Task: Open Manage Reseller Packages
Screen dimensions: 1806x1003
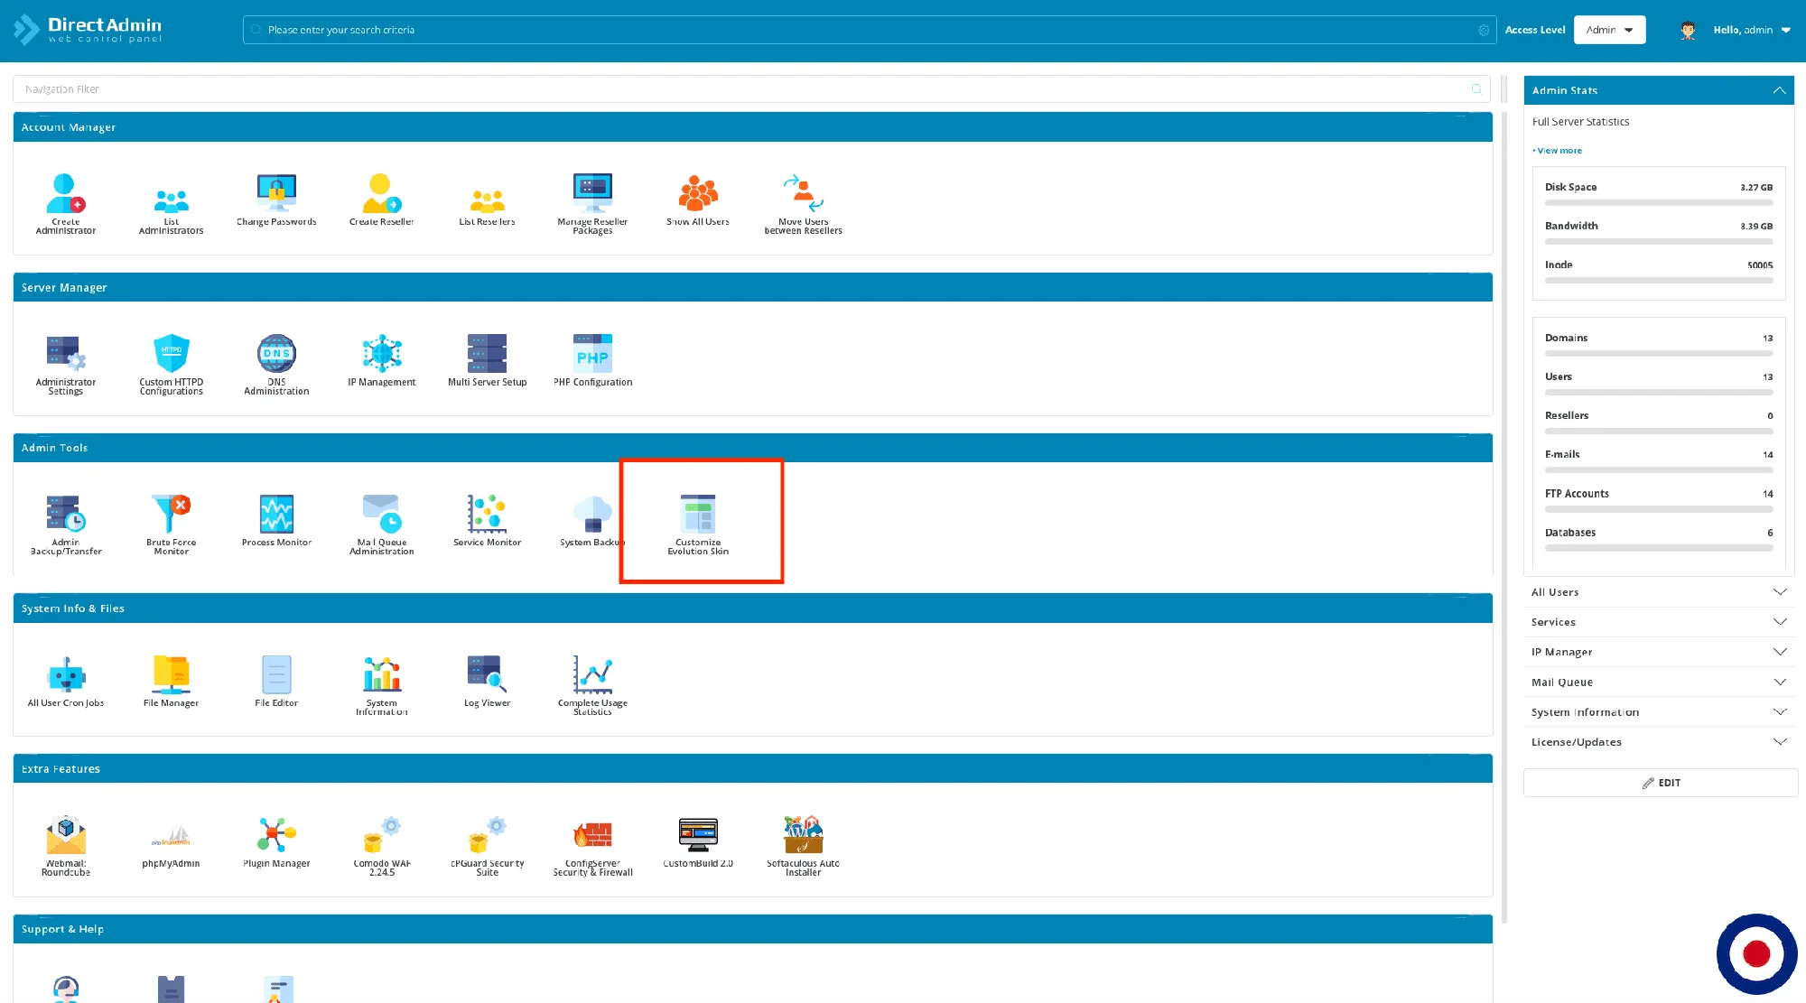Action: tap(592, 204)
